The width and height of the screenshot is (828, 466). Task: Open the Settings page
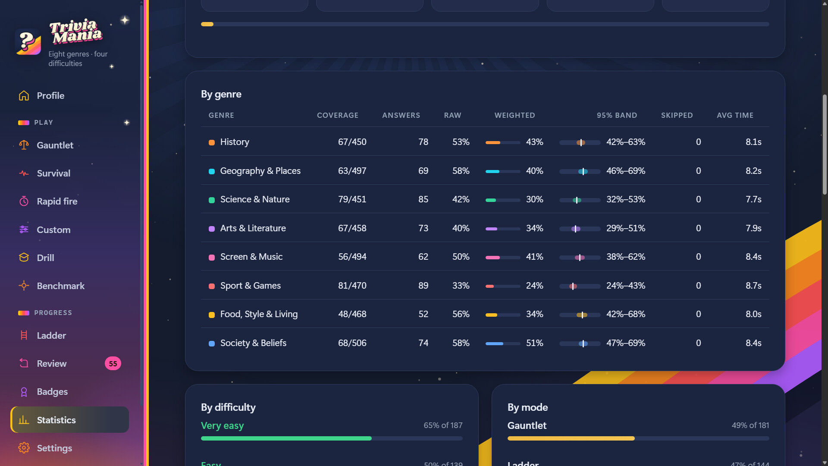(x=70, y=448)
